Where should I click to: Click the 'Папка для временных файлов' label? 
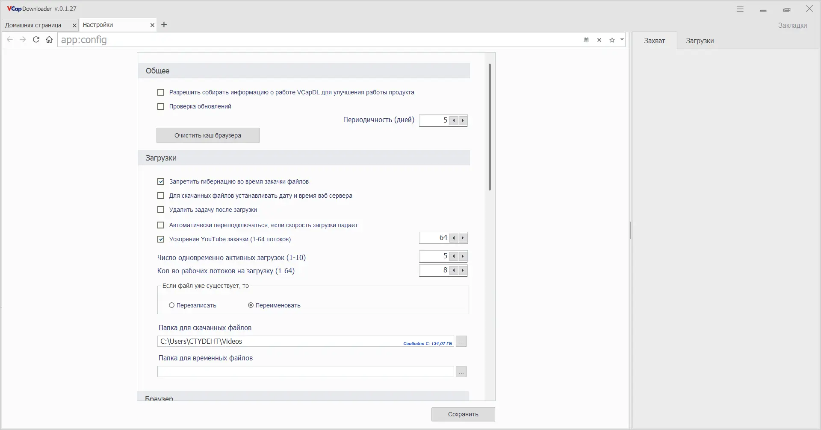[206, 358]
